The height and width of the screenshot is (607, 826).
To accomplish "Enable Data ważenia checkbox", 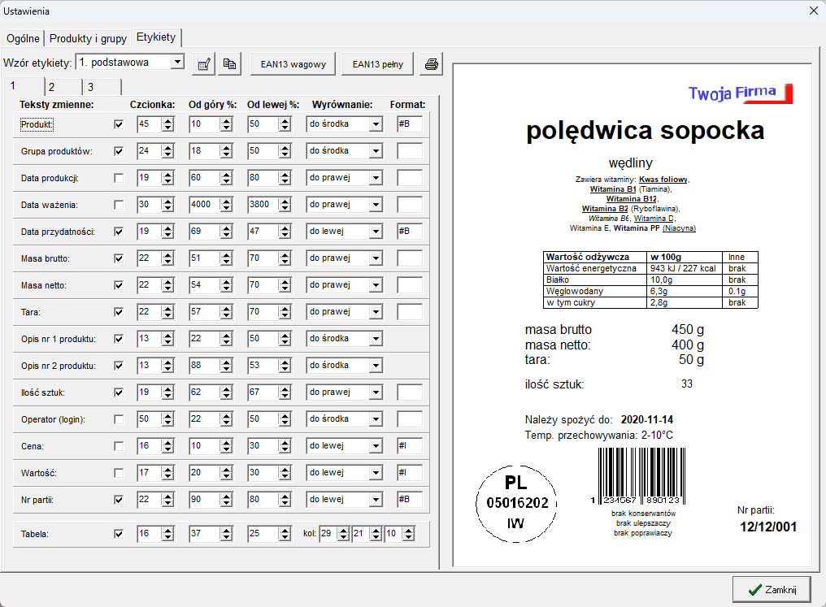I will [x=119, y=205].
